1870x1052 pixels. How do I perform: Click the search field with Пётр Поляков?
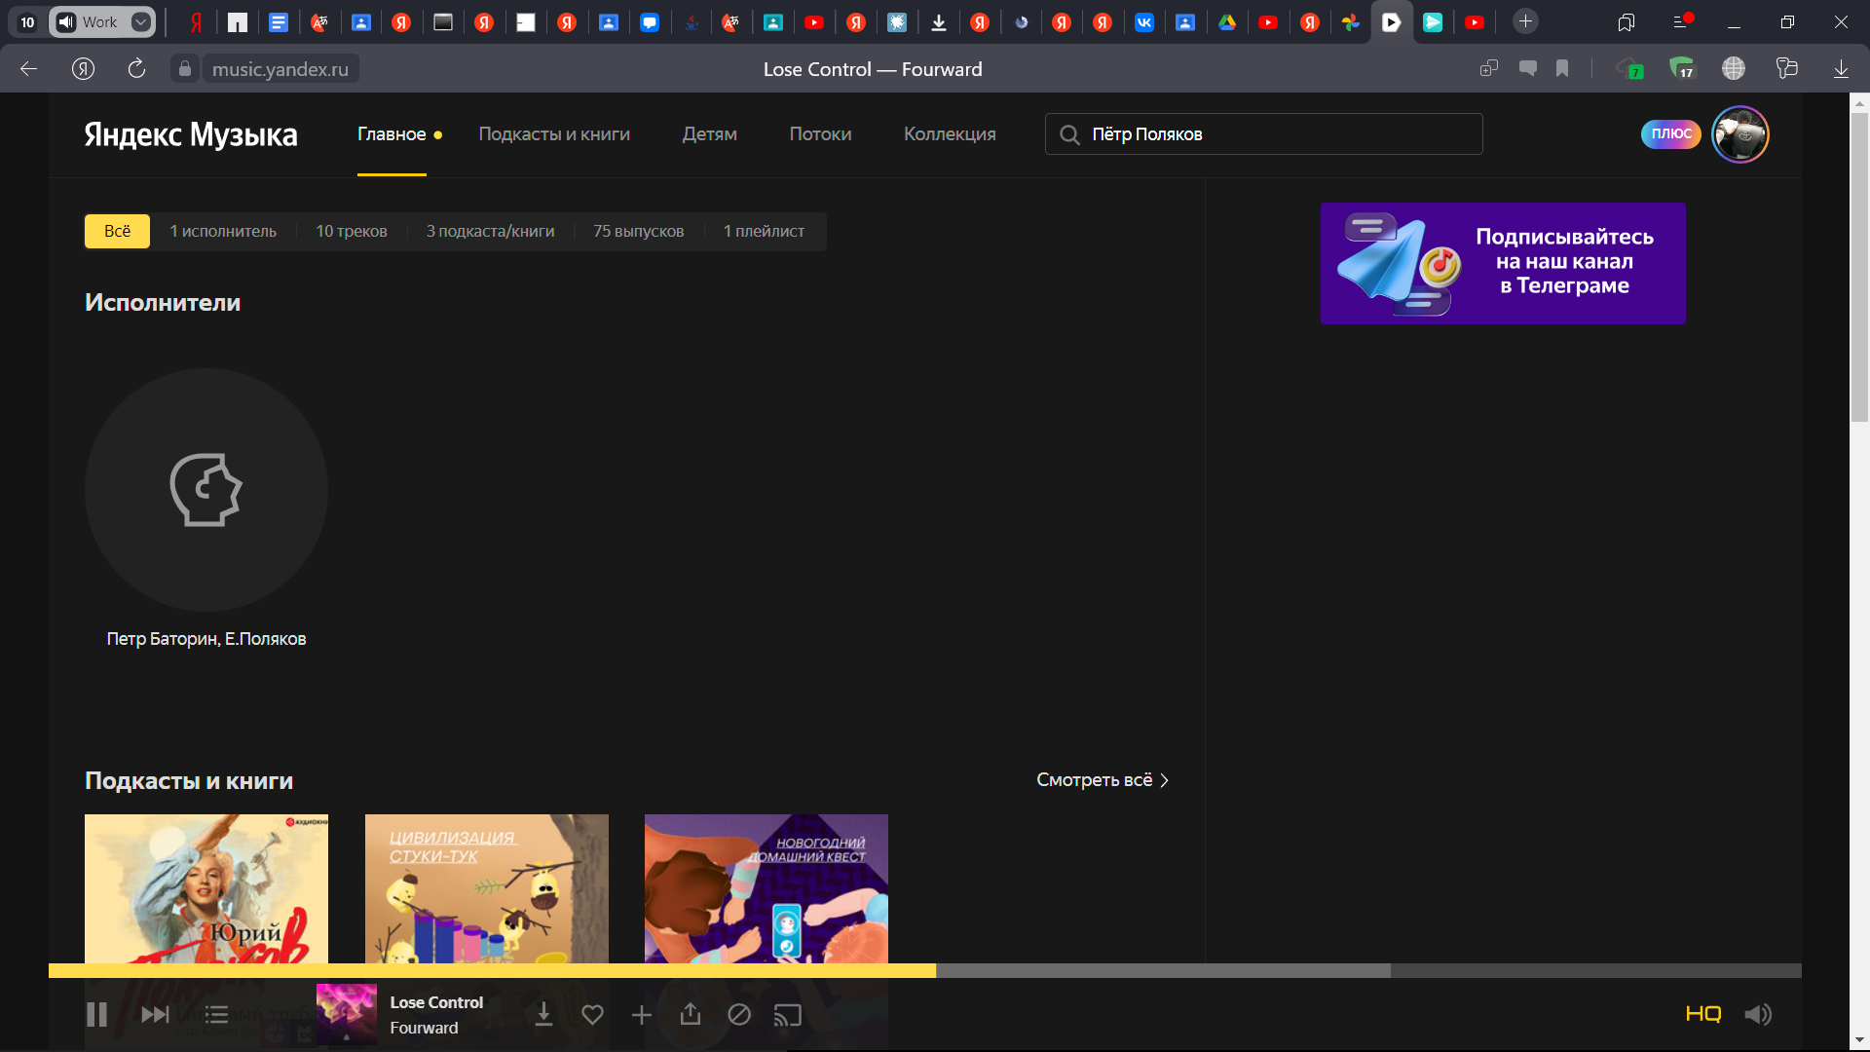pyautogui.click(x=1263, y=134)
